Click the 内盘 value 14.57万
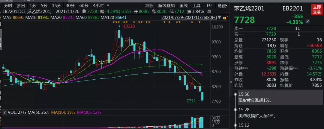 pos(315,74)
